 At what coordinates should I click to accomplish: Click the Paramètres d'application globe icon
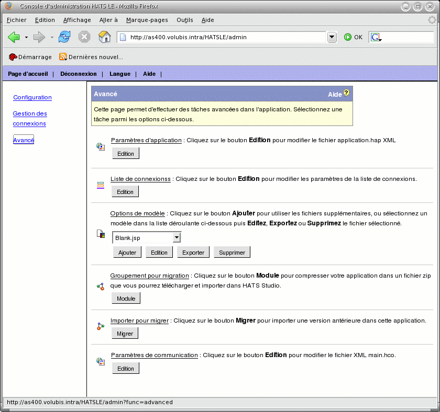[101, 146]
